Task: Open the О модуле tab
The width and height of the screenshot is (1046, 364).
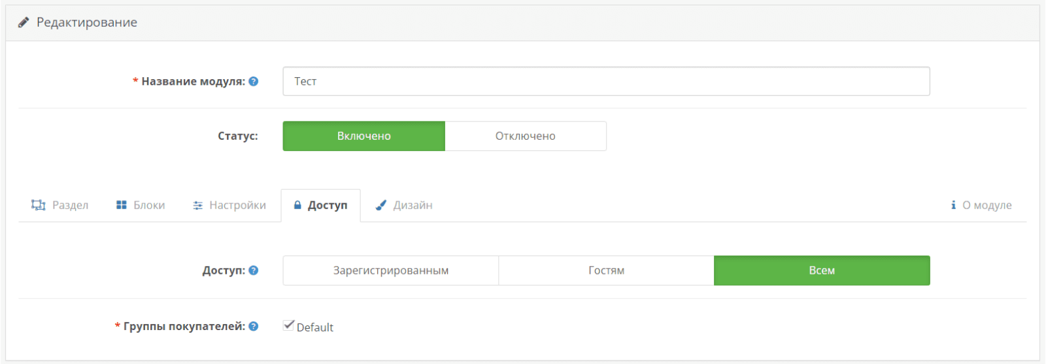Action: 981,205
